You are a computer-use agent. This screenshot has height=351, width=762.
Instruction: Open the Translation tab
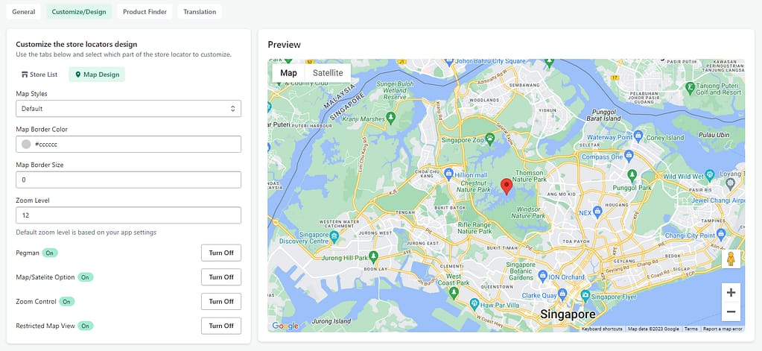pyautogui.click(x=200, y=12)
